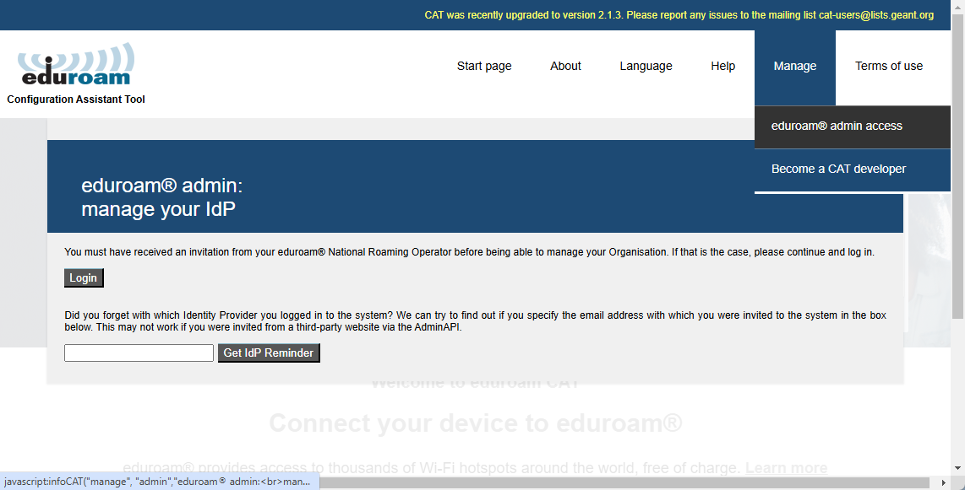This screenshot has height=490, width=965.
Task: Select eduroam® admin access entry
Action: (x=853, y=127)
